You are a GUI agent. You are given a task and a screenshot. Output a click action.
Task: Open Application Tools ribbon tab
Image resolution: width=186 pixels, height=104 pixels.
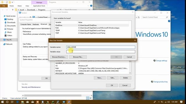(x=39, y=6)
